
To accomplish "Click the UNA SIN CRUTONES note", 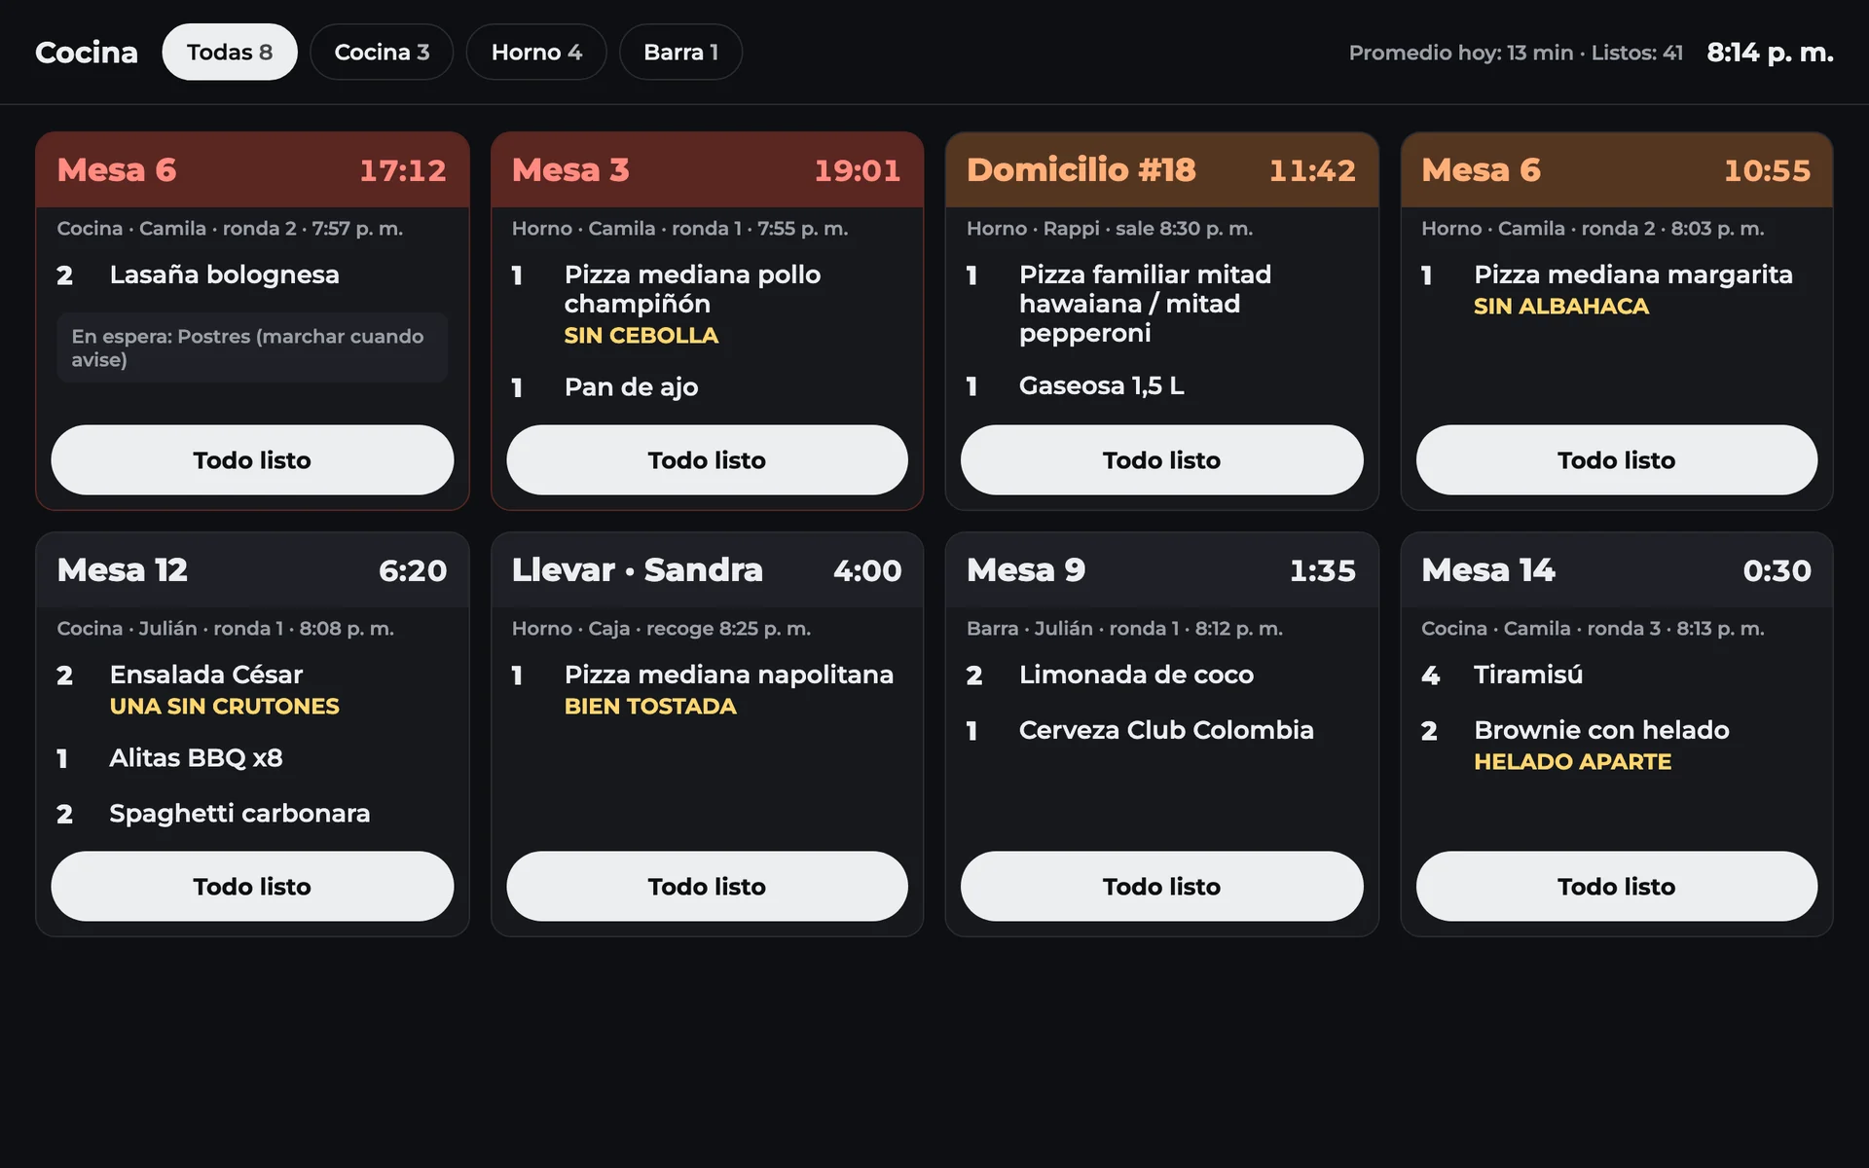I will click(x=224, y=707).
